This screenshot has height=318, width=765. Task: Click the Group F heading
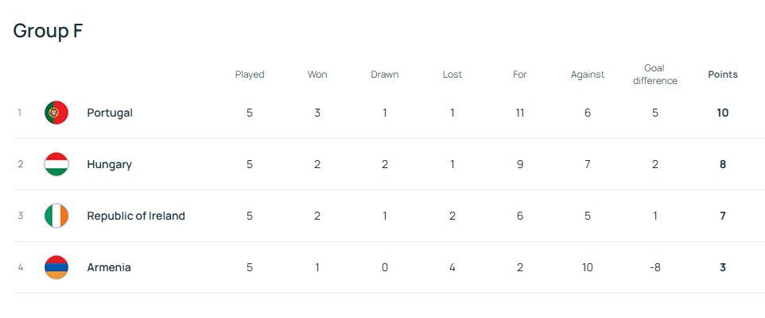pyautogui.click(x=49, y=31)
